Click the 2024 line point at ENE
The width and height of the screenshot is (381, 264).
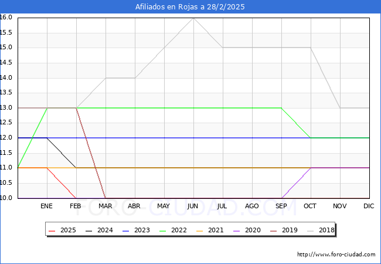pyautogui.click(x=47, y=138)
